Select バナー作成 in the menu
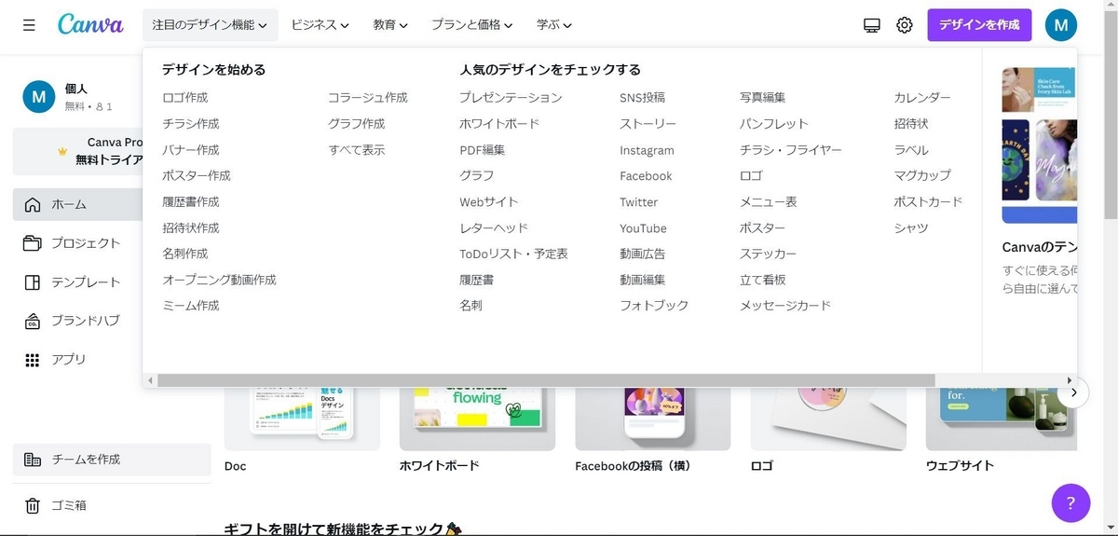The height and width of the screenshot is (536, 1118). [191, 150]
